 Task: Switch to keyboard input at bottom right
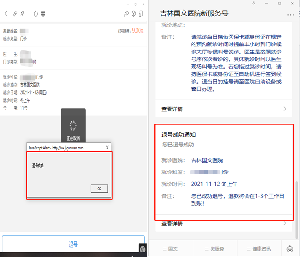290,249
